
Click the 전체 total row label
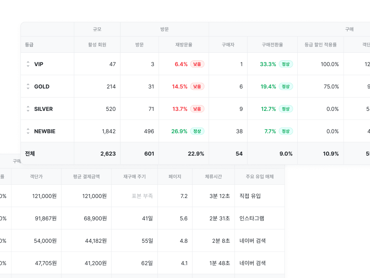(30, 154)
